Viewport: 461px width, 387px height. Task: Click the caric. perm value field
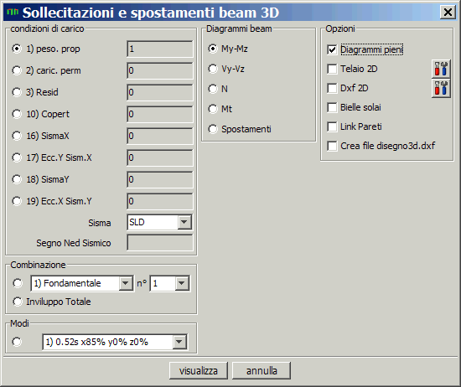160,70
